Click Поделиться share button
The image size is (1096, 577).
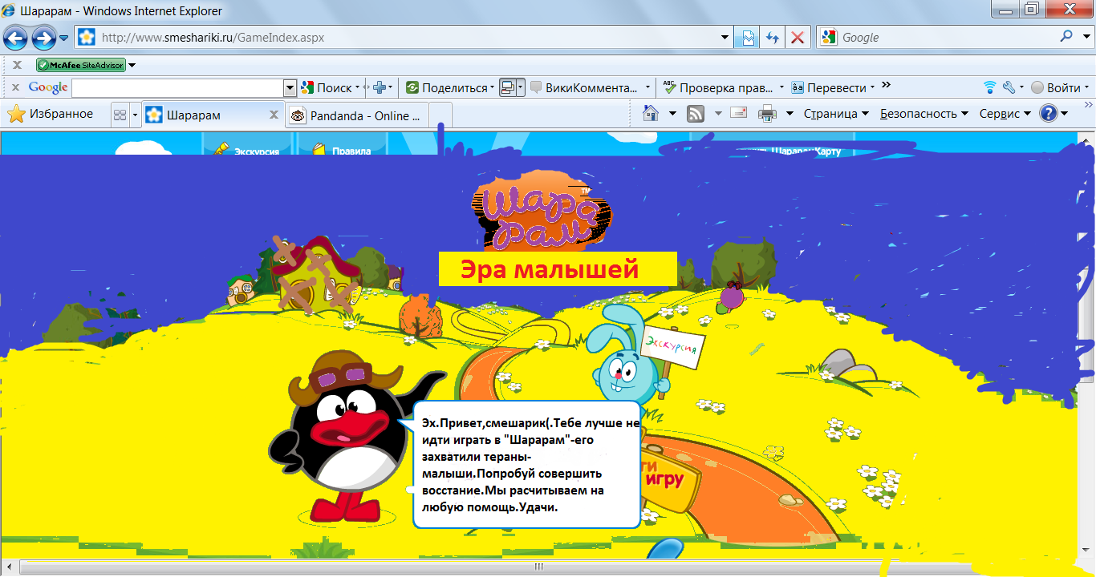point(448,87)
